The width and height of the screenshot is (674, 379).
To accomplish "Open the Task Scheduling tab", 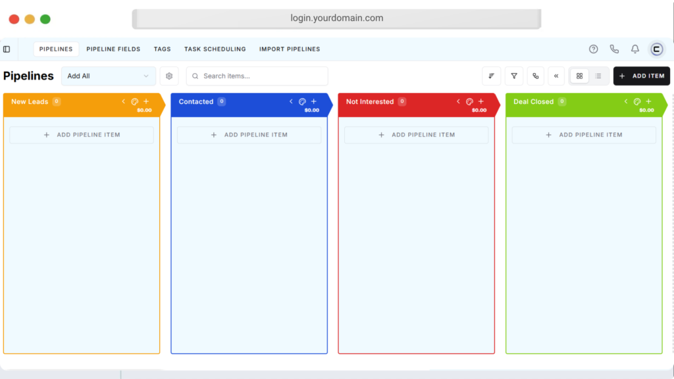I will 215,49.
